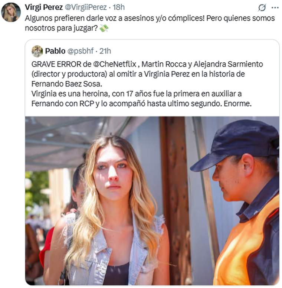This screenshot has width=282, height=288.
Task: Open the quoted post's photo
Action: click(x=152, y=200)
